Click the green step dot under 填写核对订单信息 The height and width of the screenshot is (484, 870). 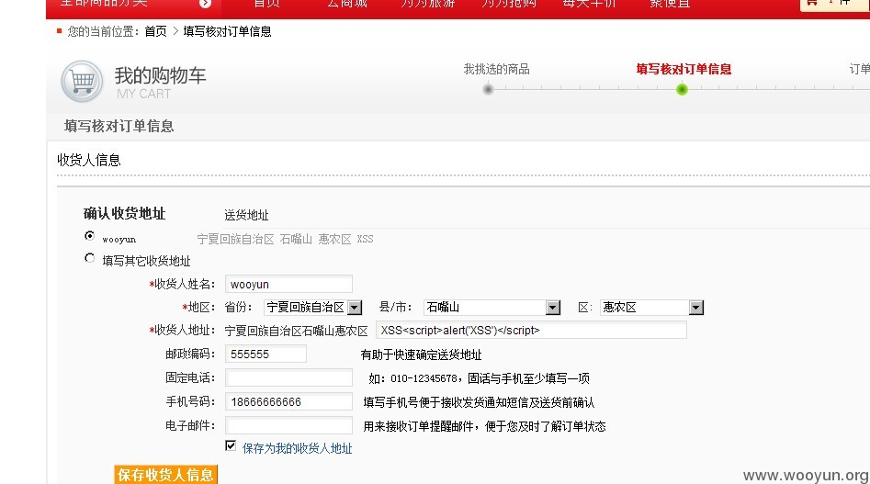click(682, 89)
